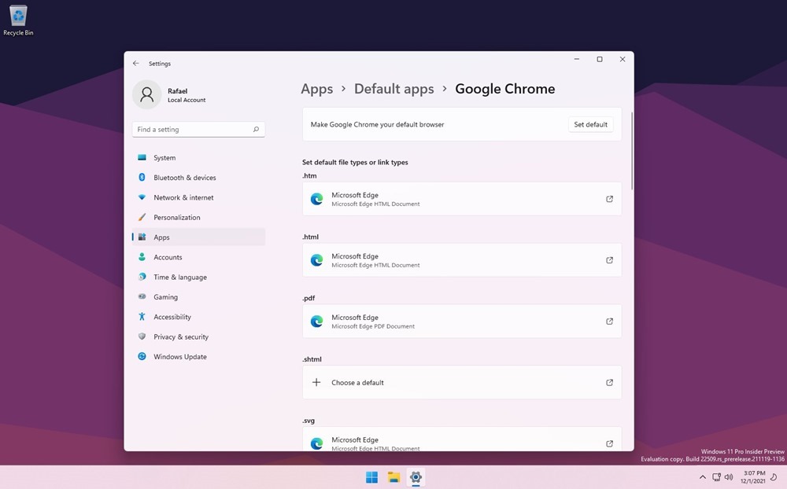787x489 pixels.
Task: Click the Default apps breadcrumb link
Action: click(394, 89)
